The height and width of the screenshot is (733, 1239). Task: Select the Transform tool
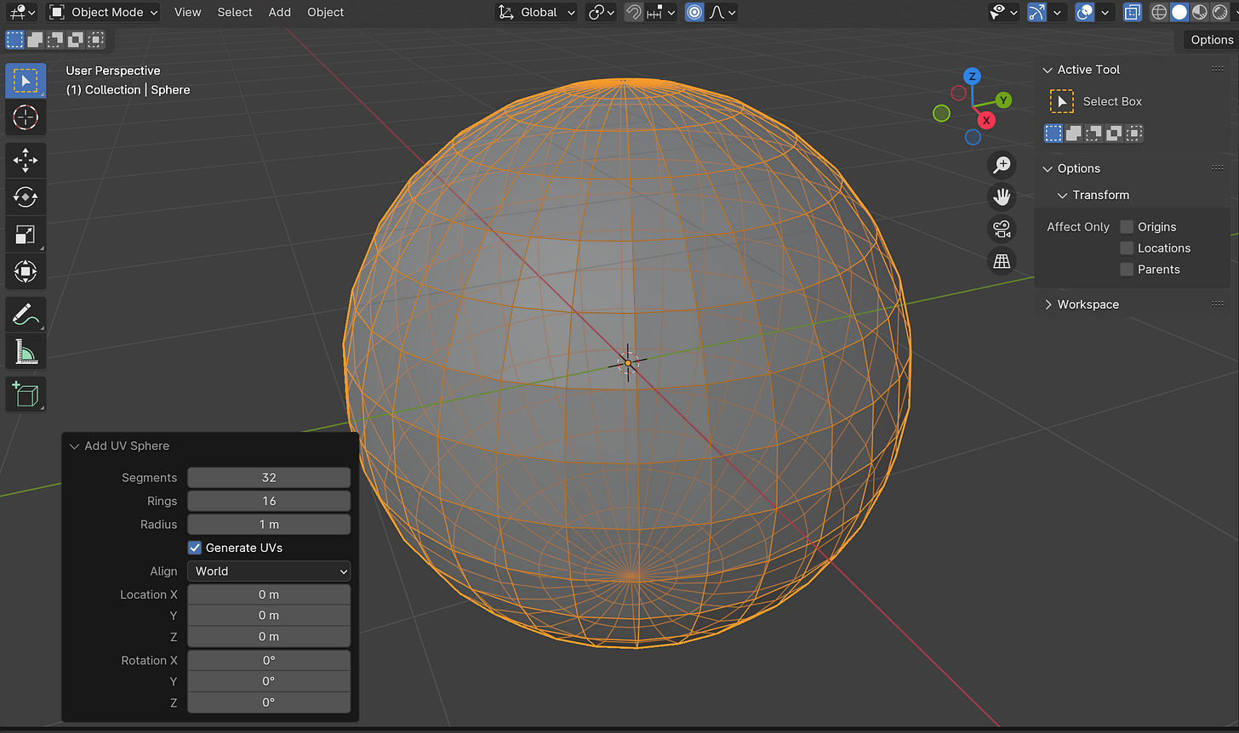click(26, 272)
